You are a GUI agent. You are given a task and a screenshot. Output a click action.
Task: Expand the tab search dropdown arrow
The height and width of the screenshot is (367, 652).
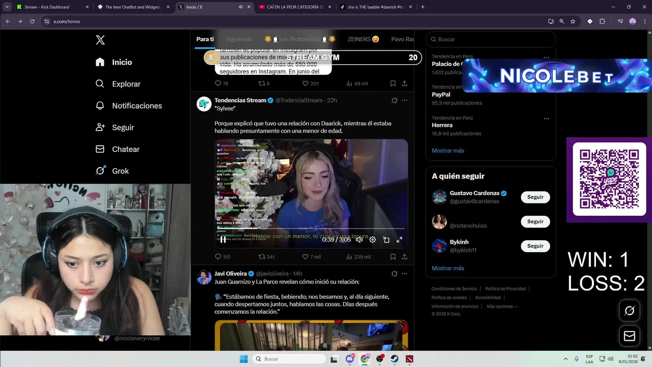point(7,7)
